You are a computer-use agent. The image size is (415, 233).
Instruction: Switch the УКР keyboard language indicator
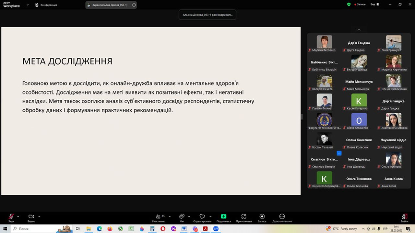(x=385, y=228)
